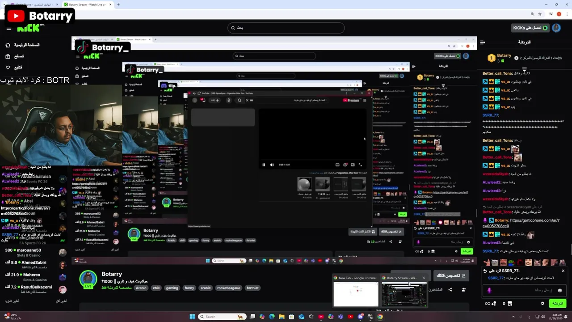The height and width of the screenshot is (322, 572).
Task: Click the 'إرسال رسالة' chat message field
Action: pyautogui.click(x=525, y=290)
